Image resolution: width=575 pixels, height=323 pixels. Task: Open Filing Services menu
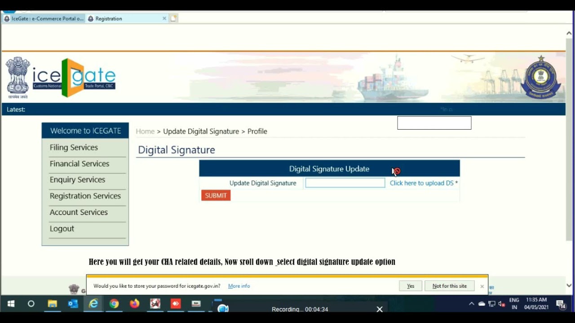pos(74,148)
